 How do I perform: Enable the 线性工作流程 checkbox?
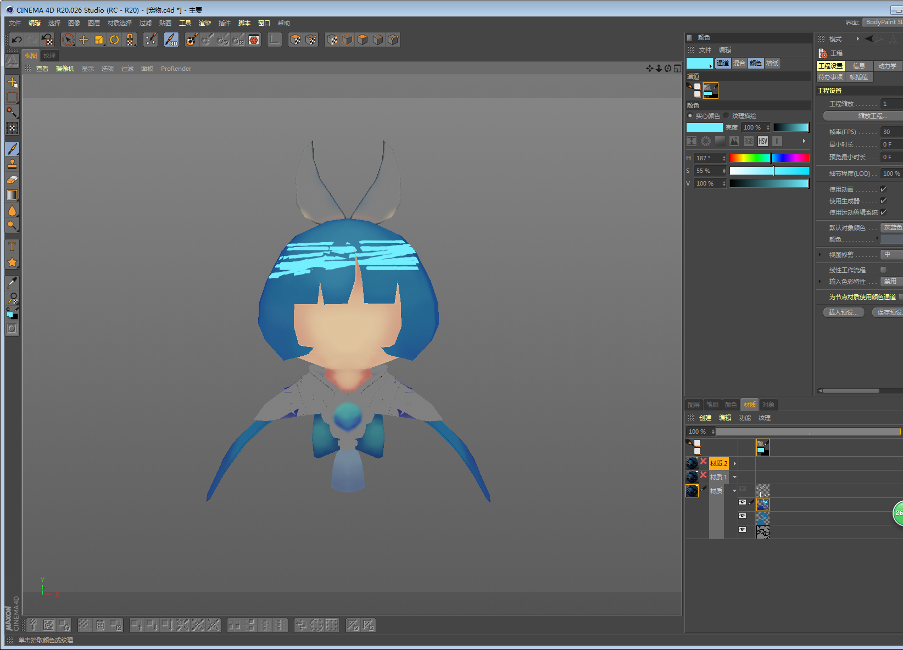(x=883, y=270)
